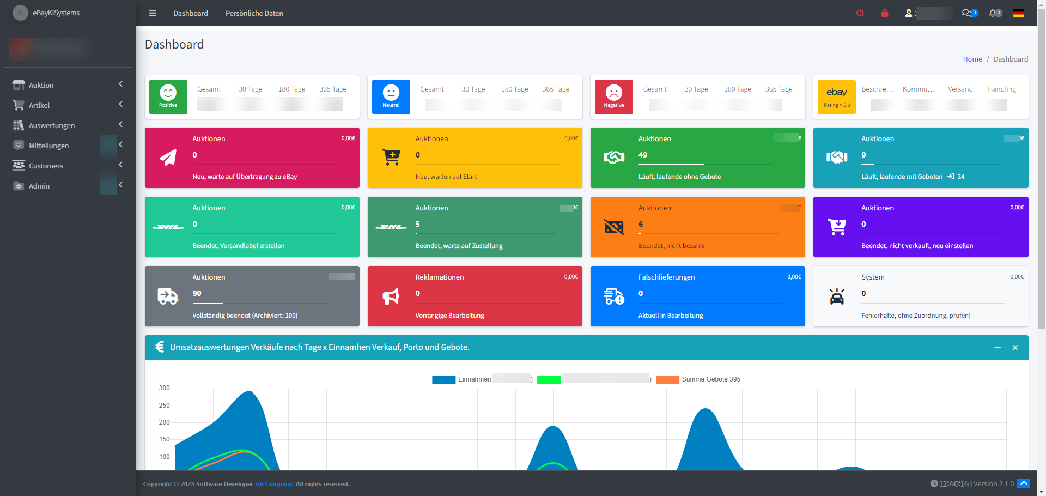Collapse the Umsatzauswertungen panel with minus

[x=997, y=348]
